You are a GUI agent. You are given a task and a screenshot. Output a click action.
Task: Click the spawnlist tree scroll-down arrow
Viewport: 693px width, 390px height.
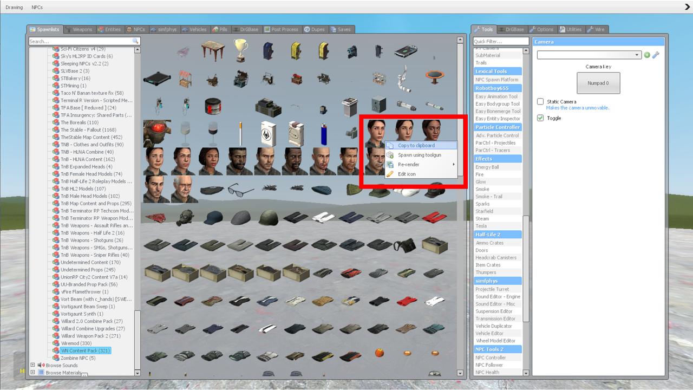137,373
